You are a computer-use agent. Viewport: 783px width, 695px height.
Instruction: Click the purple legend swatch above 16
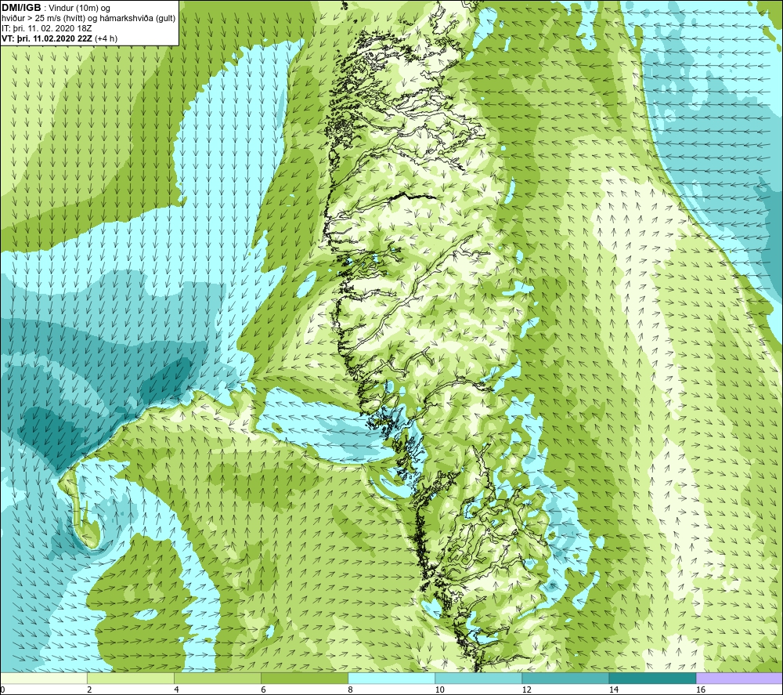739,679
